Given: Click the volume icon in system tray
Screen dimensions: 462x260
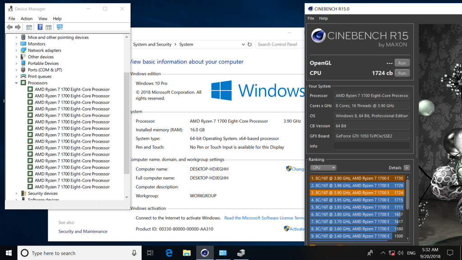Looking at the screenshot, I should coord(400,253).
